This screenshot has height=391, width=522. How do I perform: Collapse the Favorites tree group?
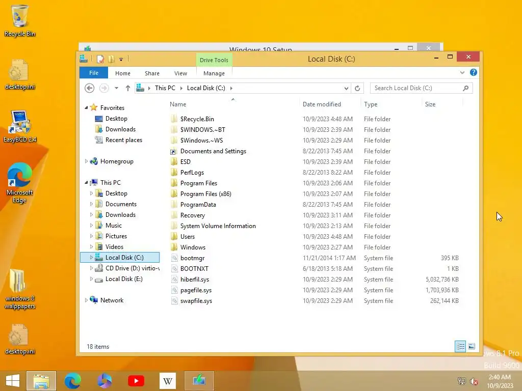click(86, 108)
